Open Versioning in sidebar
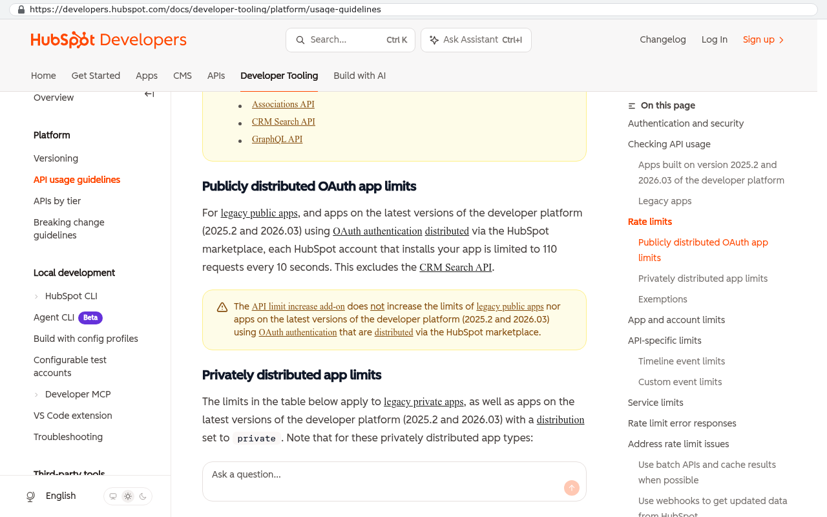Viewport: 827px width, 517px height. (x=56, y=158)
